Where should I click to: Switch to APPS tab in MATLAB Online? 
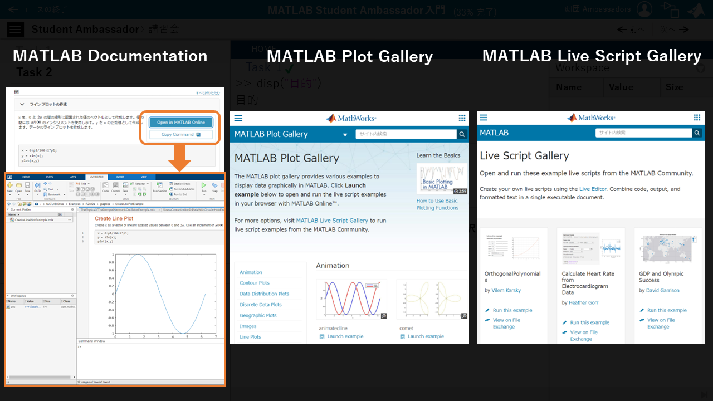[73, 177]
